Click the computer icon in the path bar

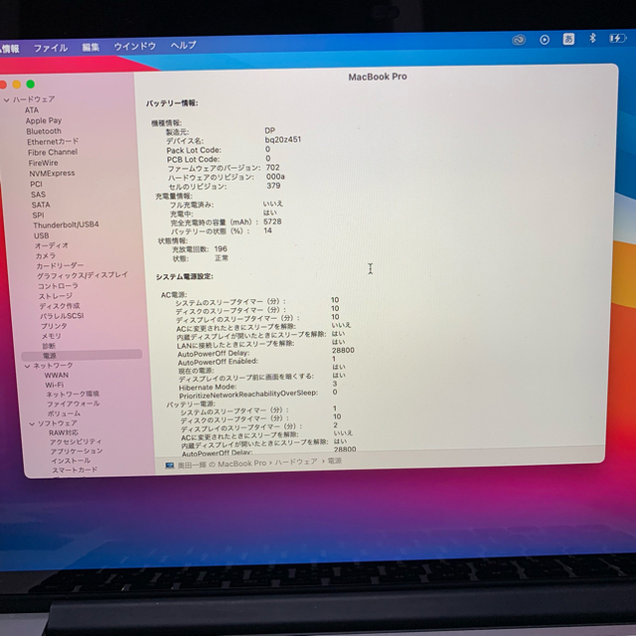click(x=170, y=465)
